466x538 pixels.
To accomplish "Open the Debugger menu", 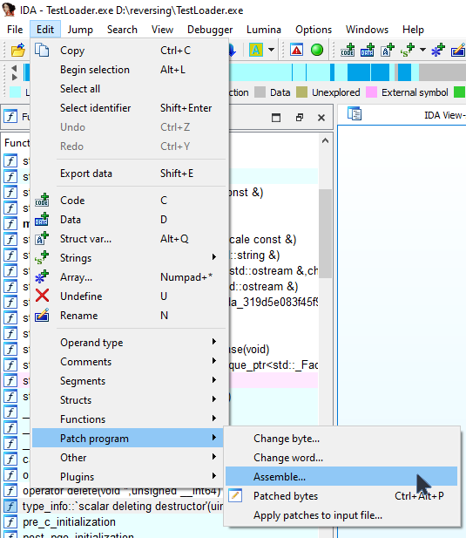I will click(x=210, y=30).
